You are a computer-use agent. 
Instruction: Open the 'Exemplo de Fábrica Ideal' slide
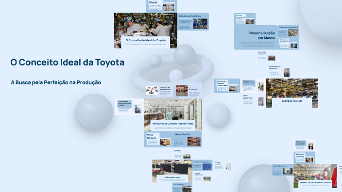click(267, 56)
